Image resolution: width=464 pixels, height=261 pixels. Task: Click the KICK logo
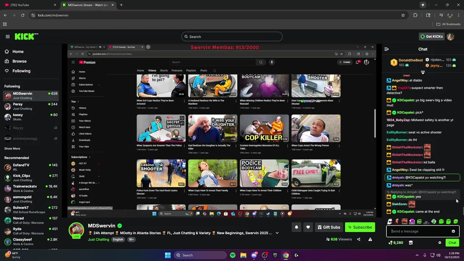tap(26, 36)
